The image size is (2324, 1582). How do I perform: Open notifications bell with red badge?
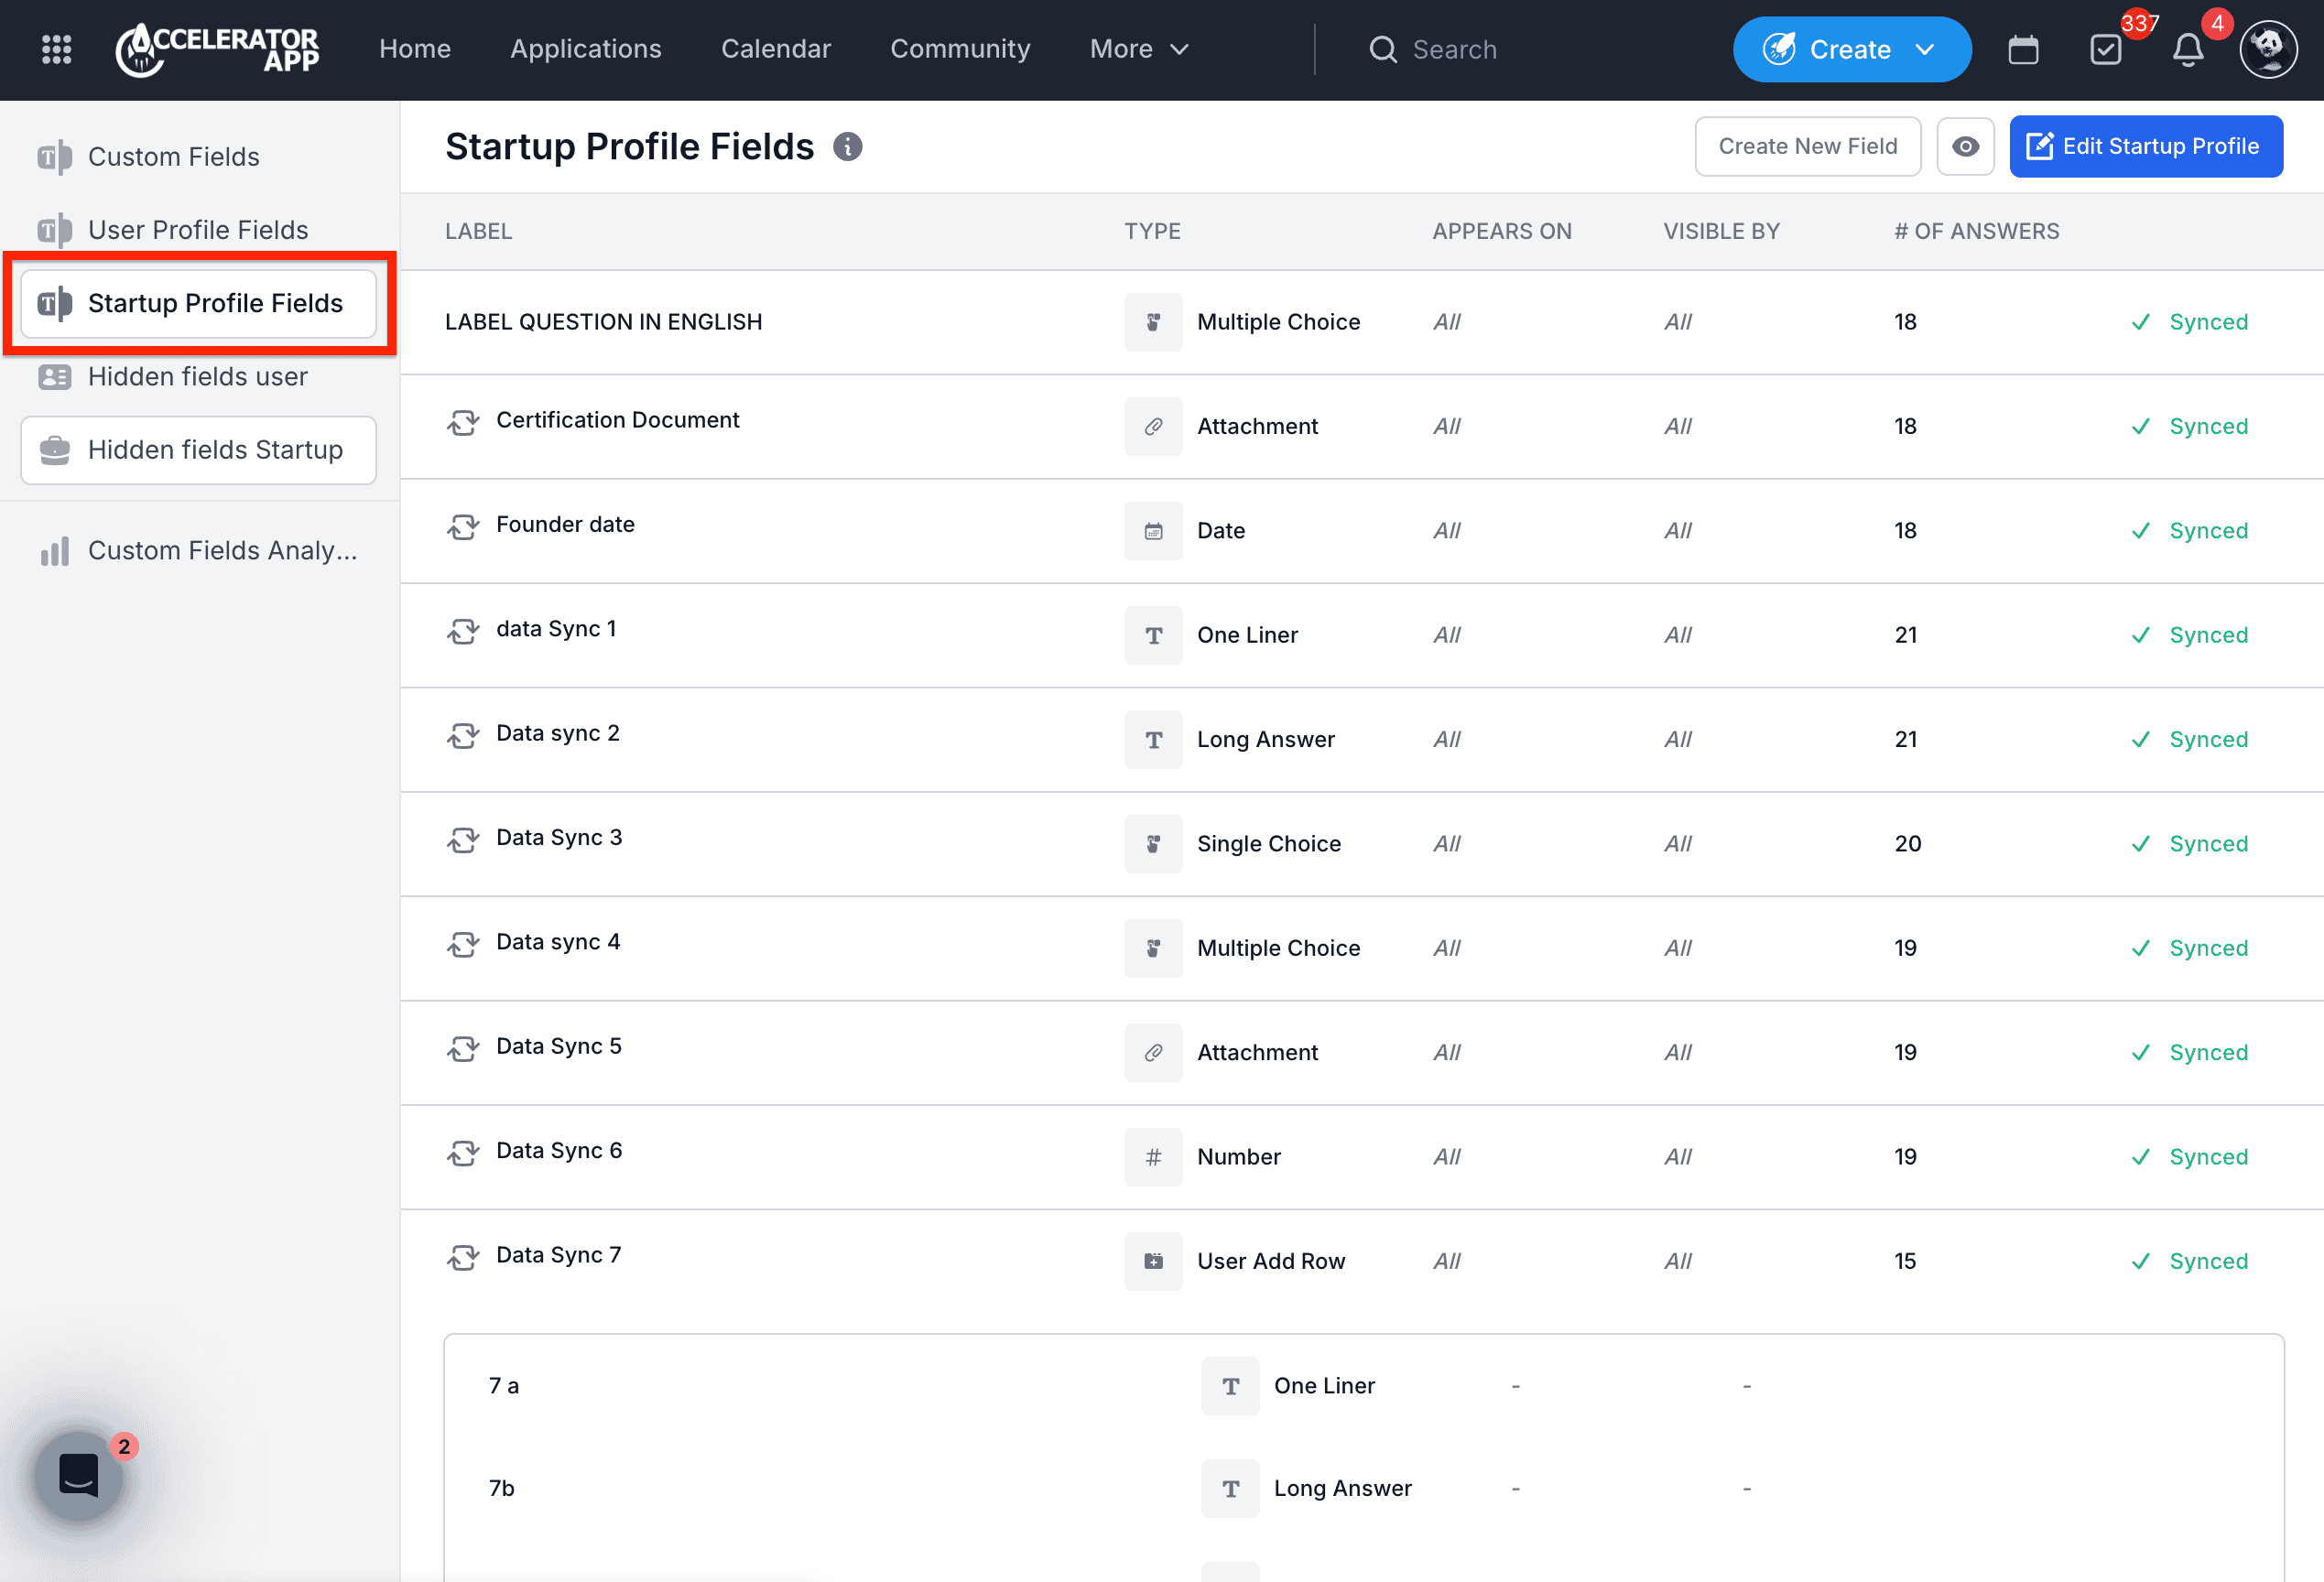[x=2188, y=49]
